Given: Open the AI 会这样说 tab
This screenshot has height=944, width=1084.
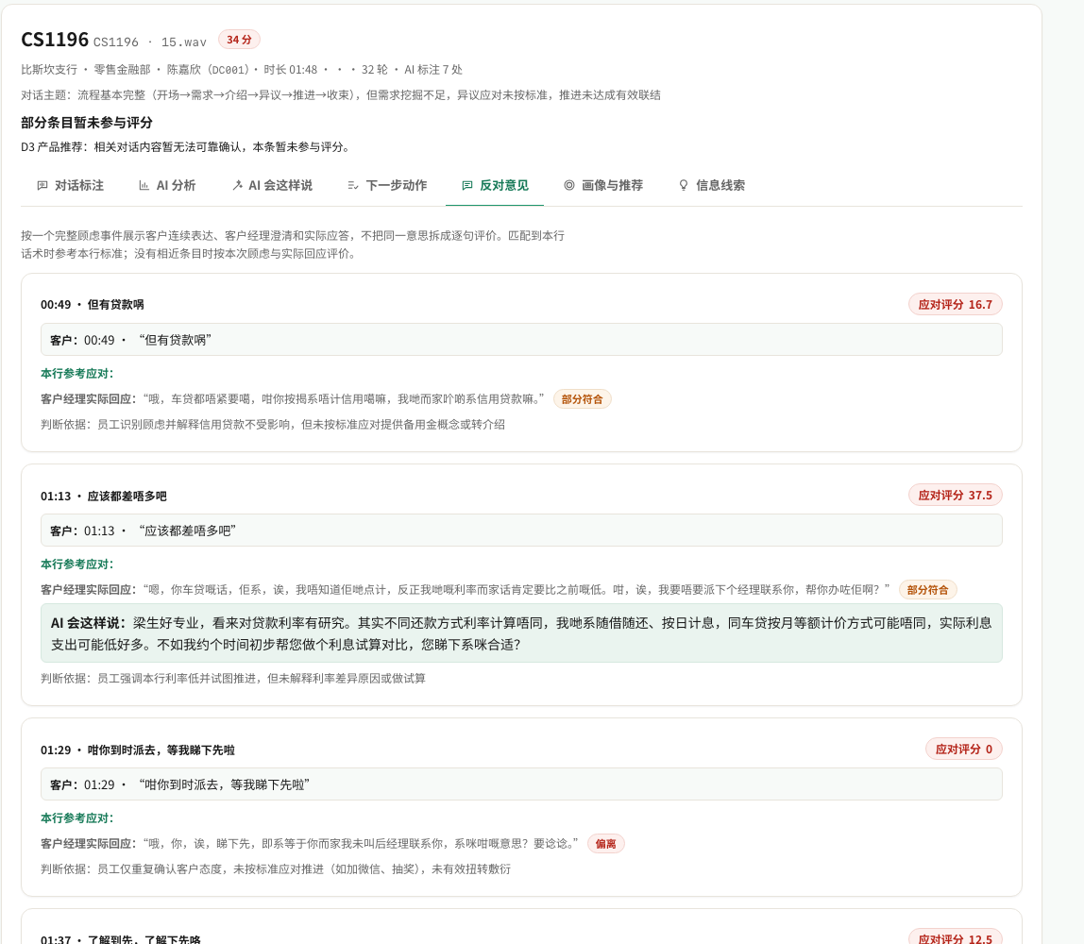Looking at the screenshot, I should point(272,185).
